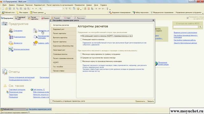Select Бюджет зарплаты settings section
The width and height of the screenshot is (204, 114).
(63, 42)
